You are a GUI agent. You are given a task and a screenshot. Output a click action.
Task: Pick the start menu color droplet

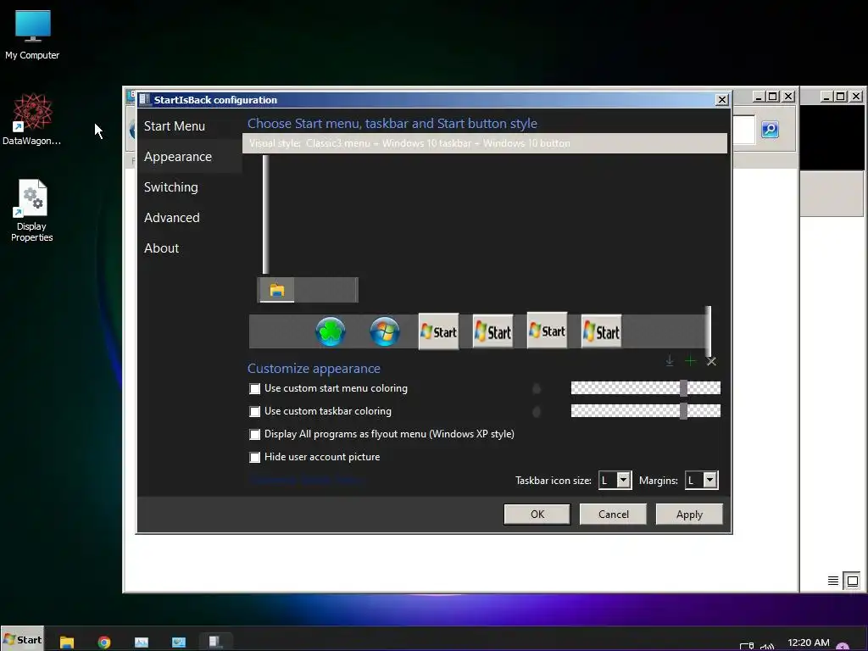pyautogui.click(x=536, y=388)
